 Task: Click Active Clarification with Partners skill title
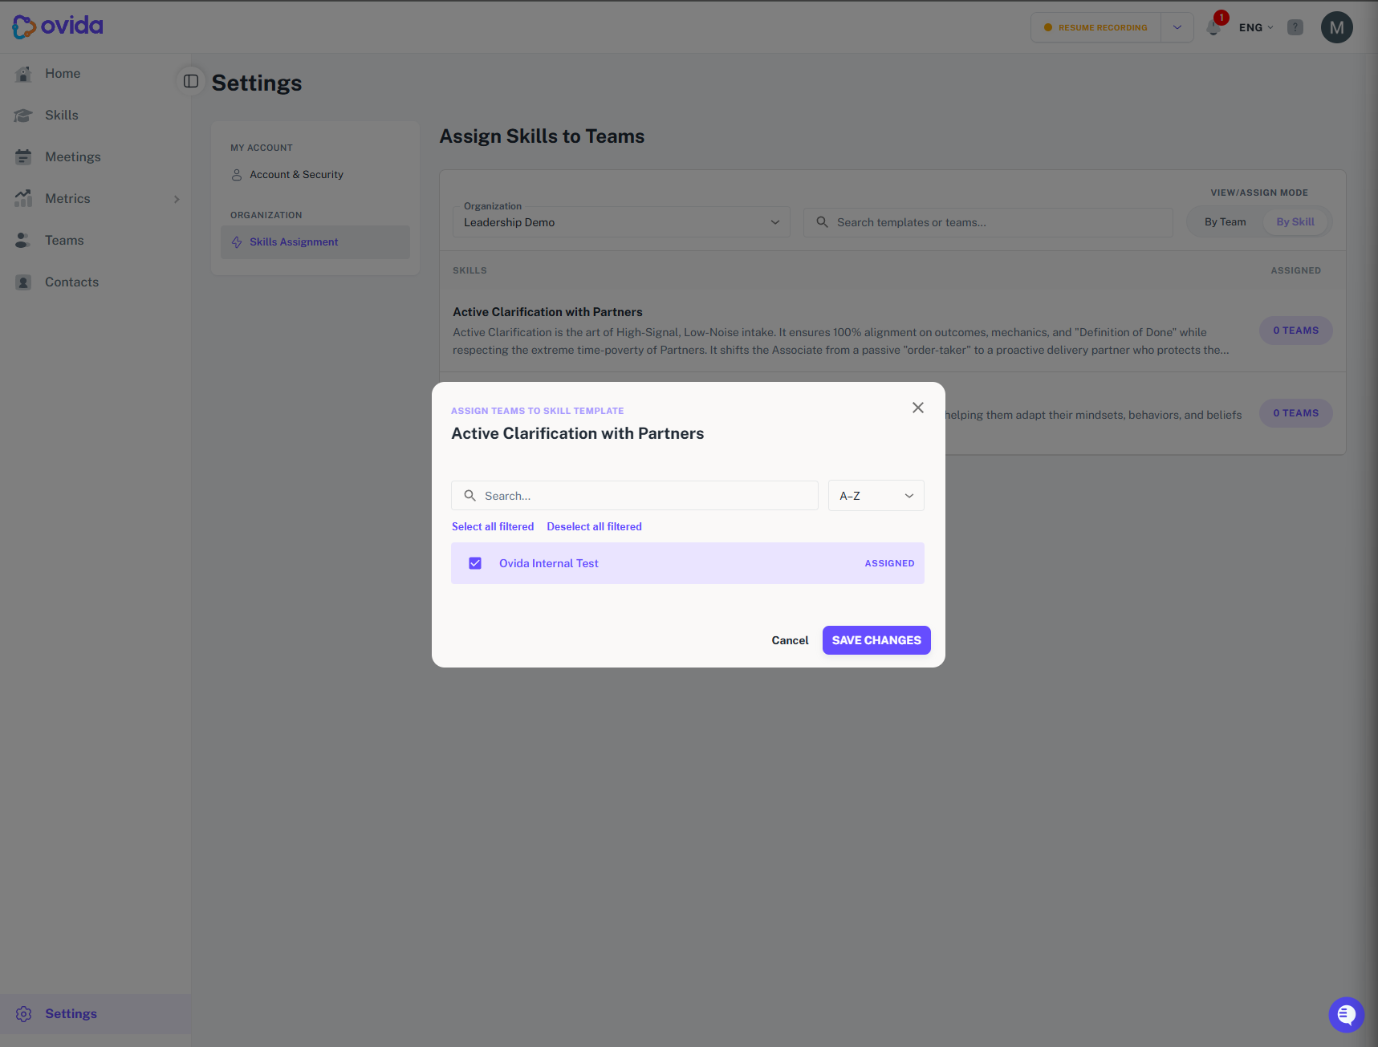547,312
